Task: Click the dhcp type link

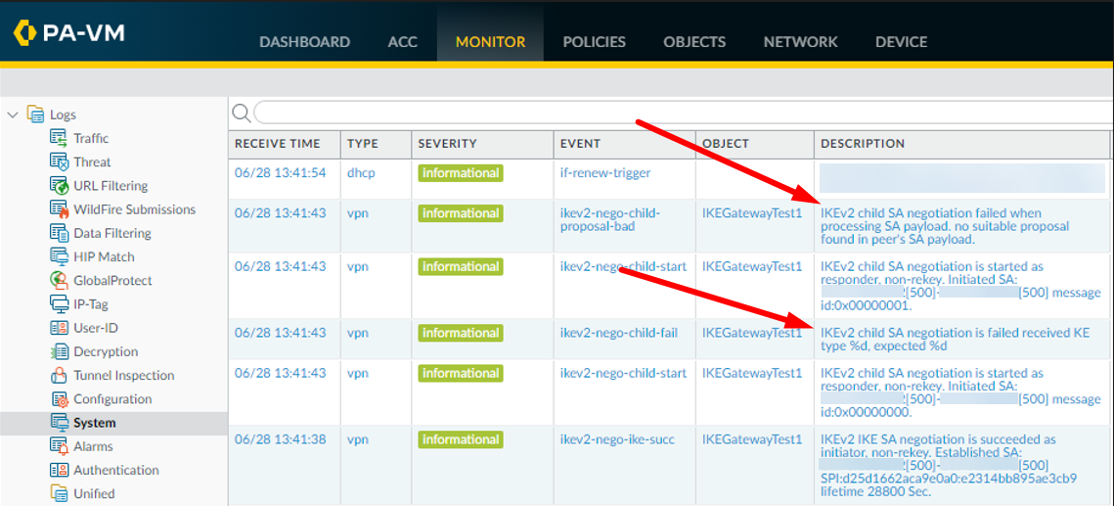Action: (x=360, y=173)
